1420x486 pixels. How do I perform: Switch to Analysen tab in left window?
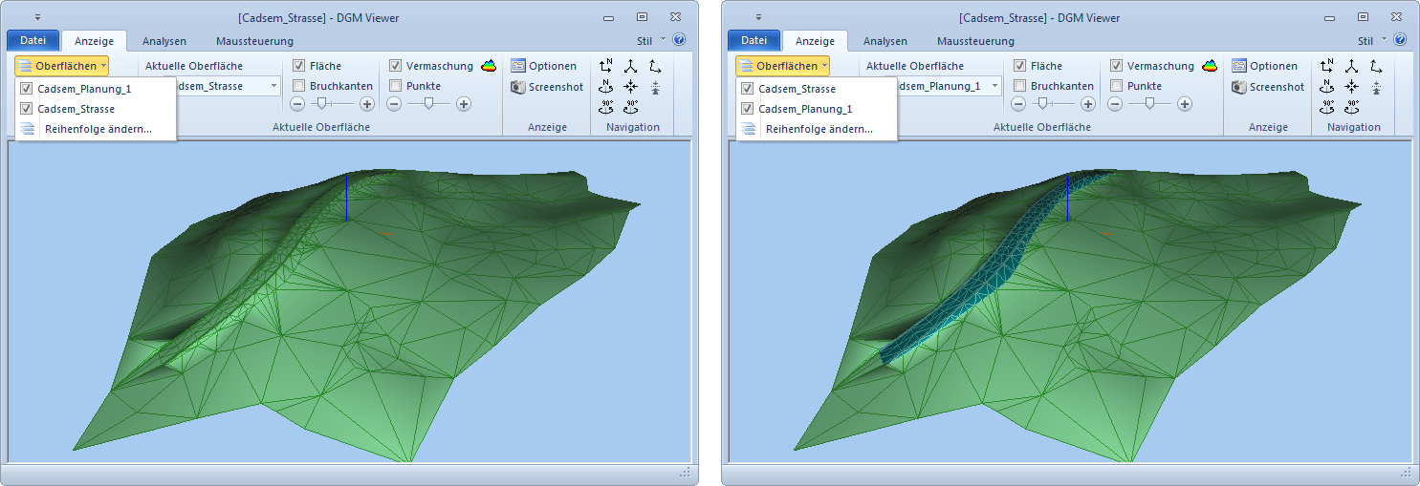tap(164, 41)
